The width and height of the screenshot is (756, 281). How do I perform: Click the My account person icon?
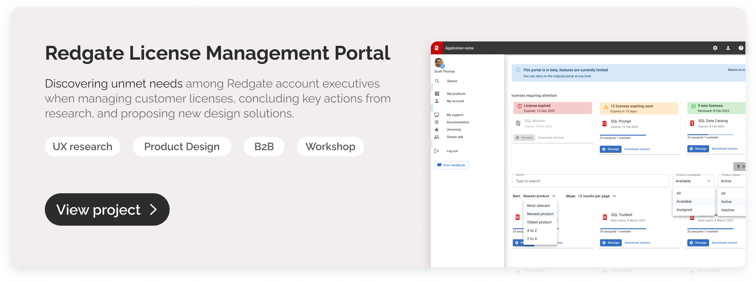pyautogui.click(x=437, y=101)
